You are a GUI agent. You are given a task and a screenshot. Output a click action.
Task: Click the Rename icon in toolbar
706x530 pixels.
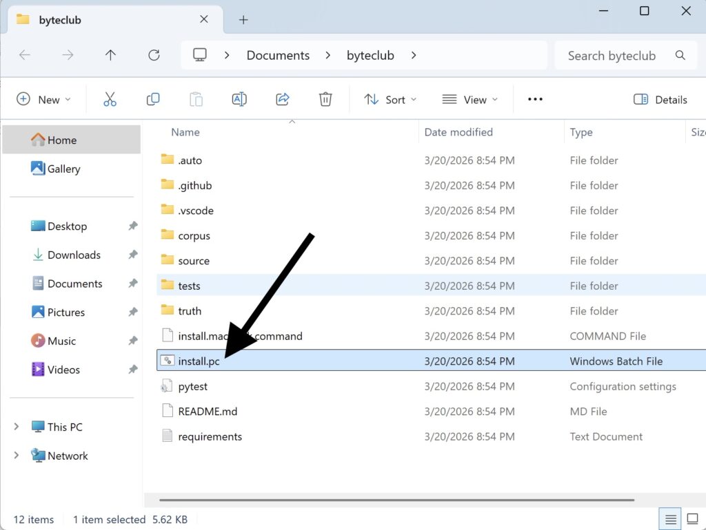(x=239, y=100)
